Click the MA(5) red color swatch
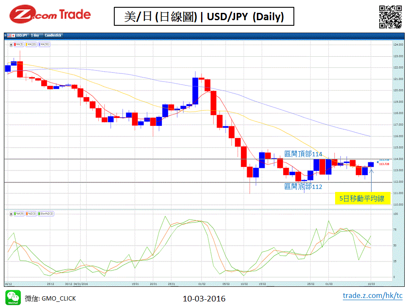 (15, 45)
